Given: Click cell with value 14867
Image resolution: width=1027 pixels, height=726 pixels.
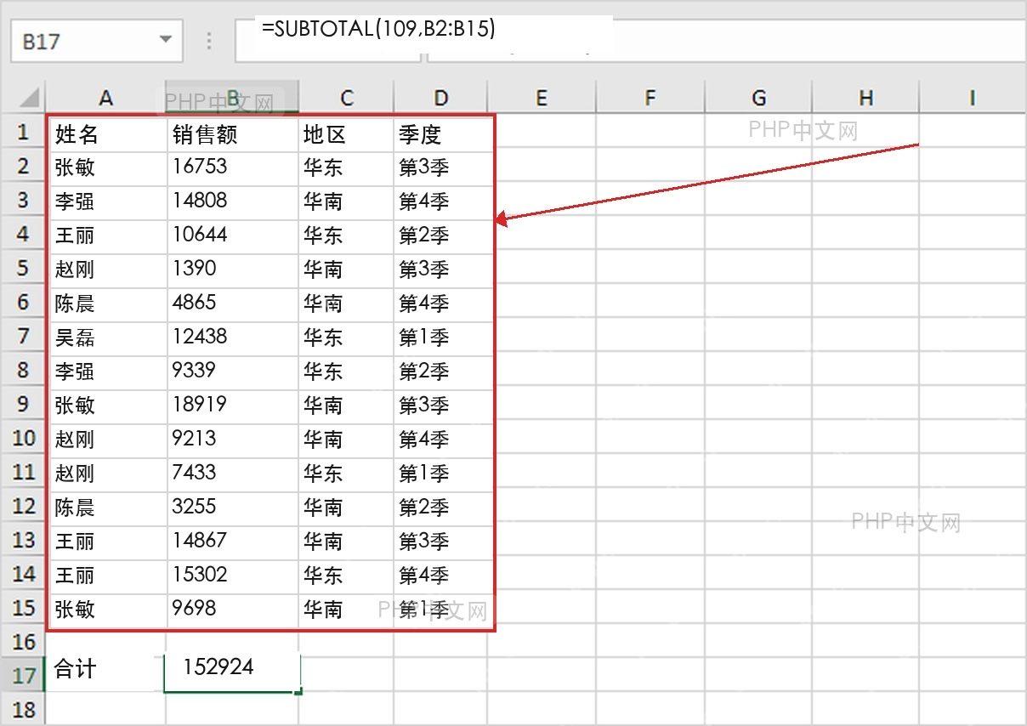Looking at the screenshot, I should coord(233,542).
